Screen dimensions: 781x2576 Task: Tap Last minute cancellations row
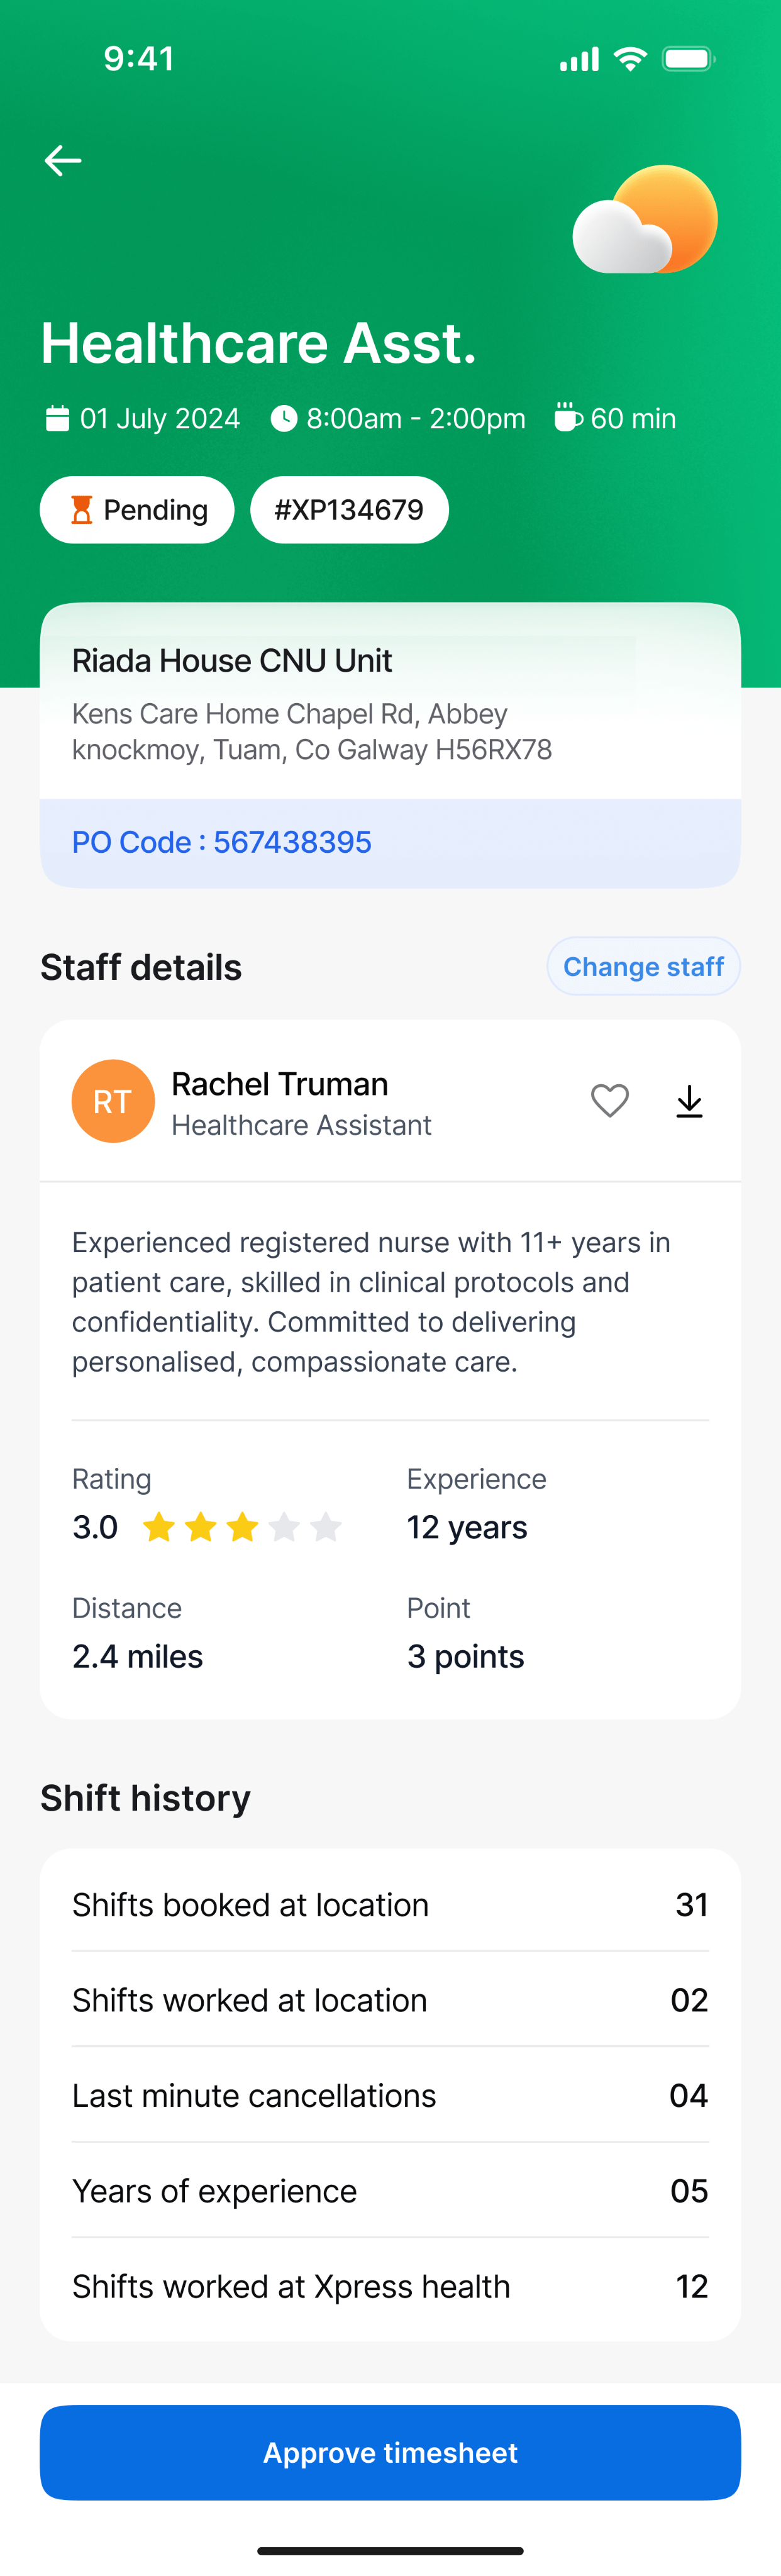[390, 2095]
